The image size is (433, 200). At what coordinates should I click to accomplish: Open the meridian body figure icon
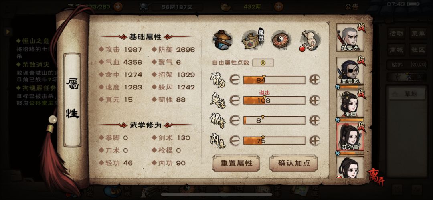click(x=309, y=41)
